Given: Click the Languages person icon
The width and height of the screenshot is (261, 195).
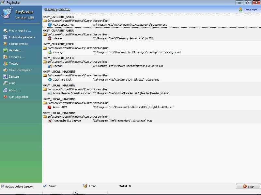Looking at the screenshot, I should click(x=240, y=9).
